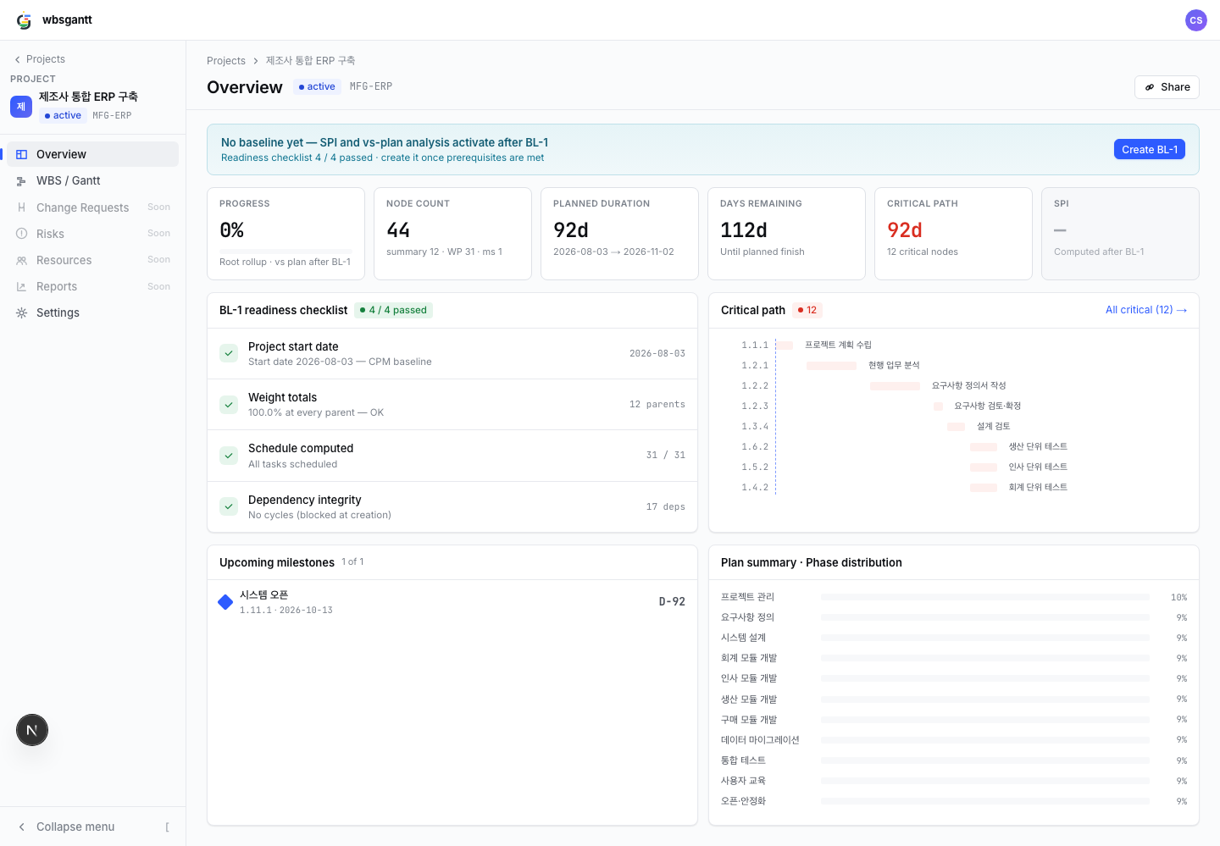Click the Progress 0% card
1220x846 pixels.
point(286,234)
